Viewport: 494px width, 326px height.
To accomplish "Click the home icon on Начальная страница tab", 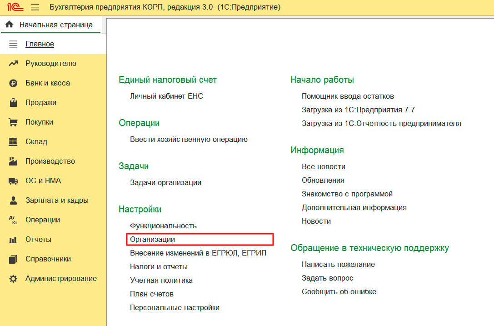I will pos(10,25).
